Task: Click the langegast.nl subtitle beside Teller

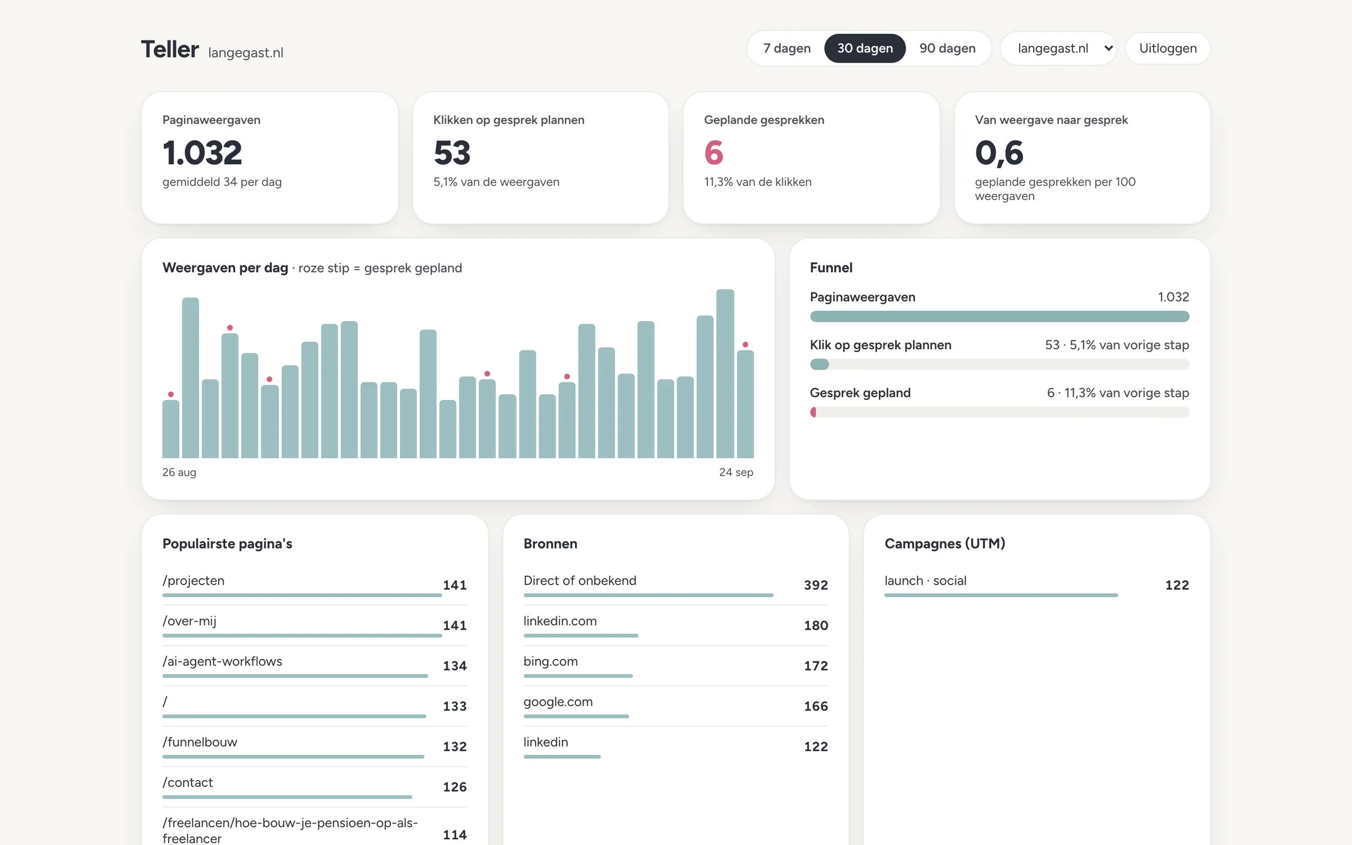Action: 246,52
